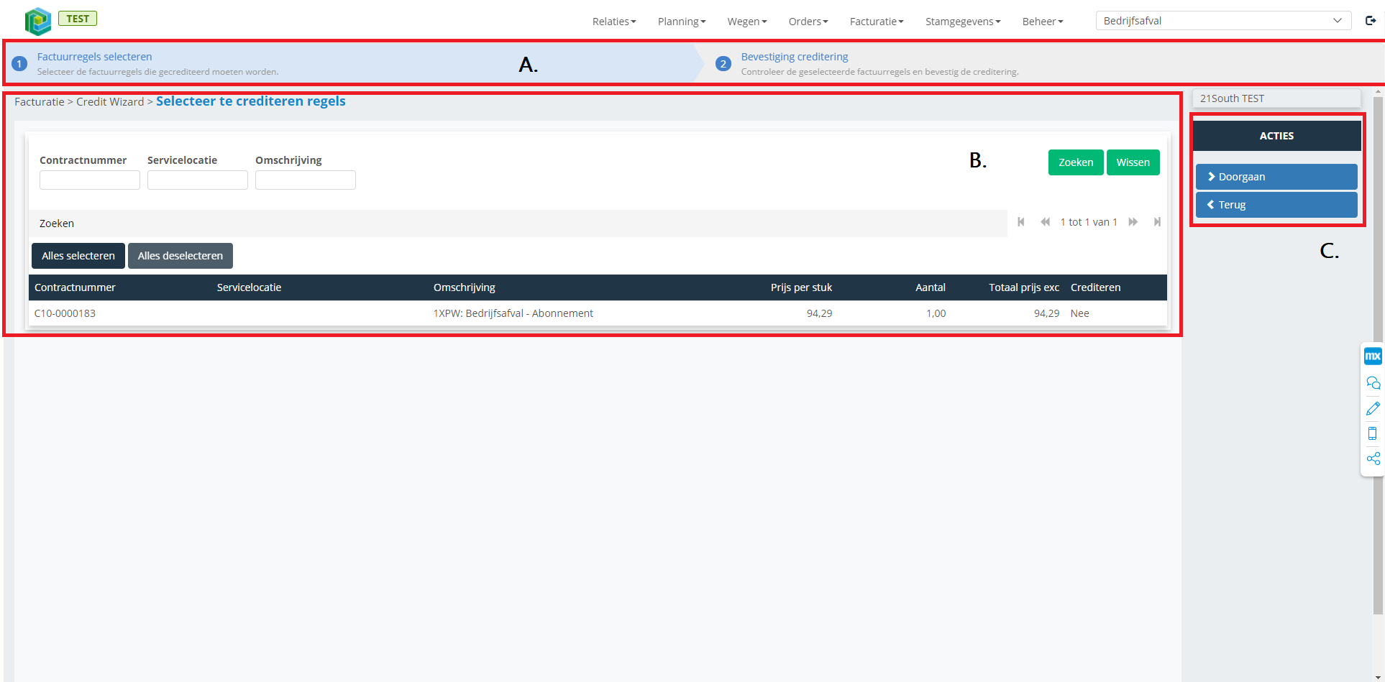Open the Mendix mx icon in side toolbar

(1373, 356)
